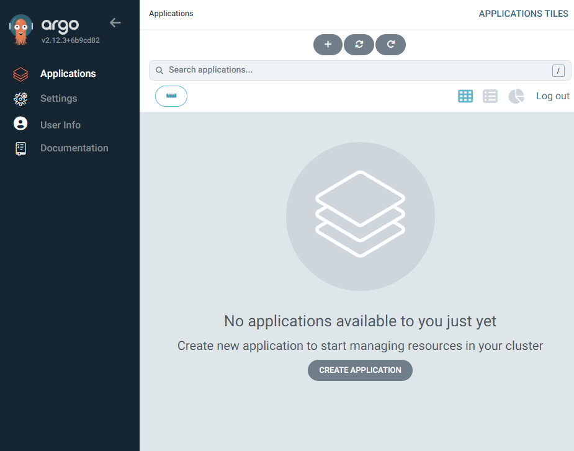Viewport: 574px width, 451px height.
Task: Click the Documentation book icon
Action: click(x=20, y=149)
